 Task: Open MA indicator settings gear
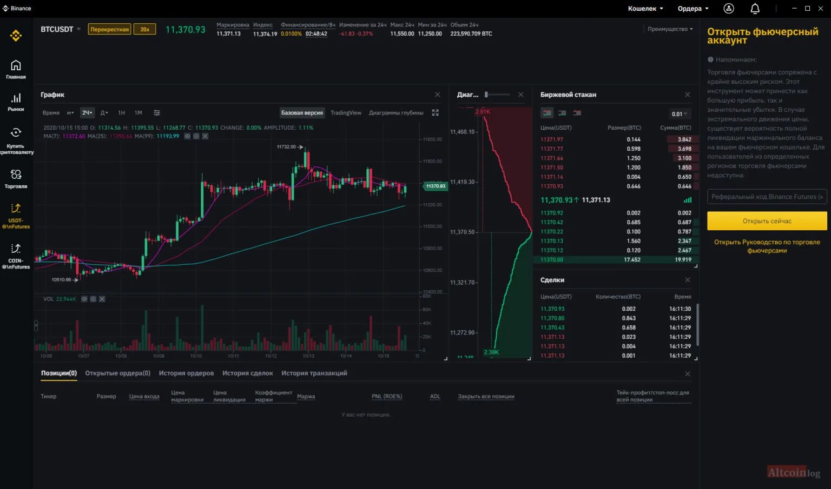[196, 136]
